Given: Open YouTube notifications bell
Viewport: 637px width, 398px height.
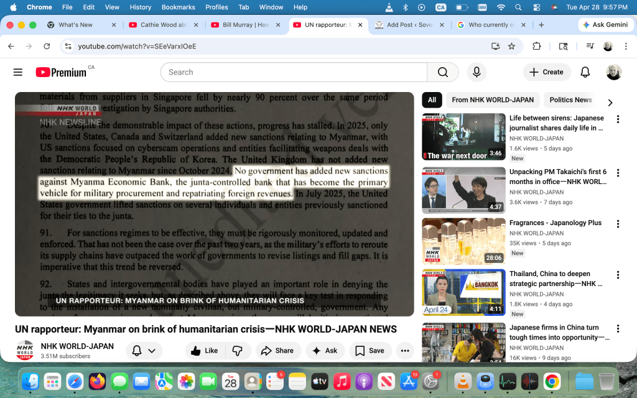Looking at the screenshot, I should pos(585,72).
